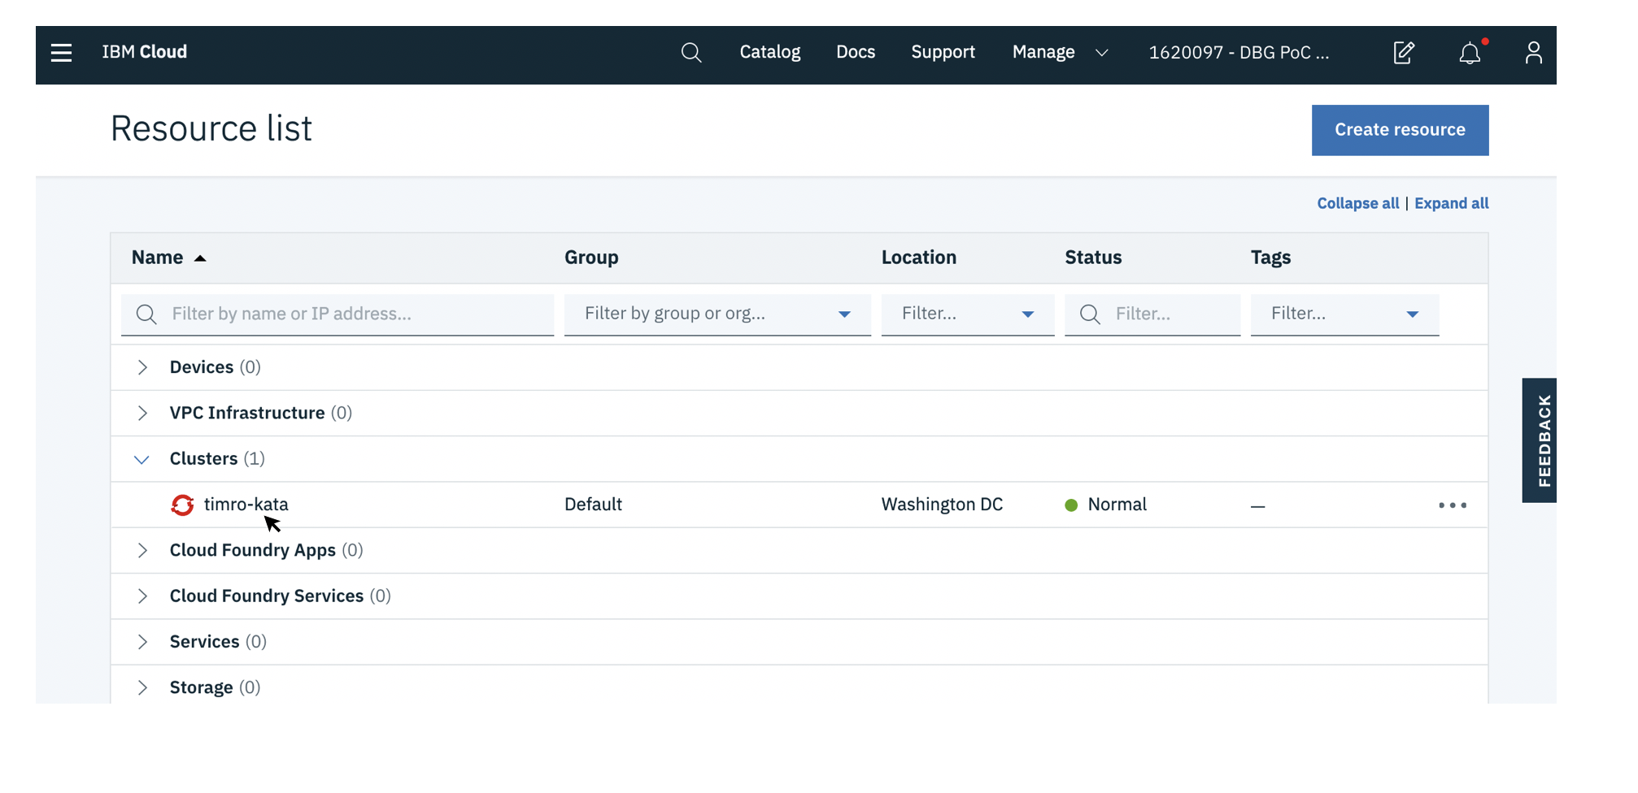Click the Washington DC location cell

pyautogui.click(x=942, y=504)
